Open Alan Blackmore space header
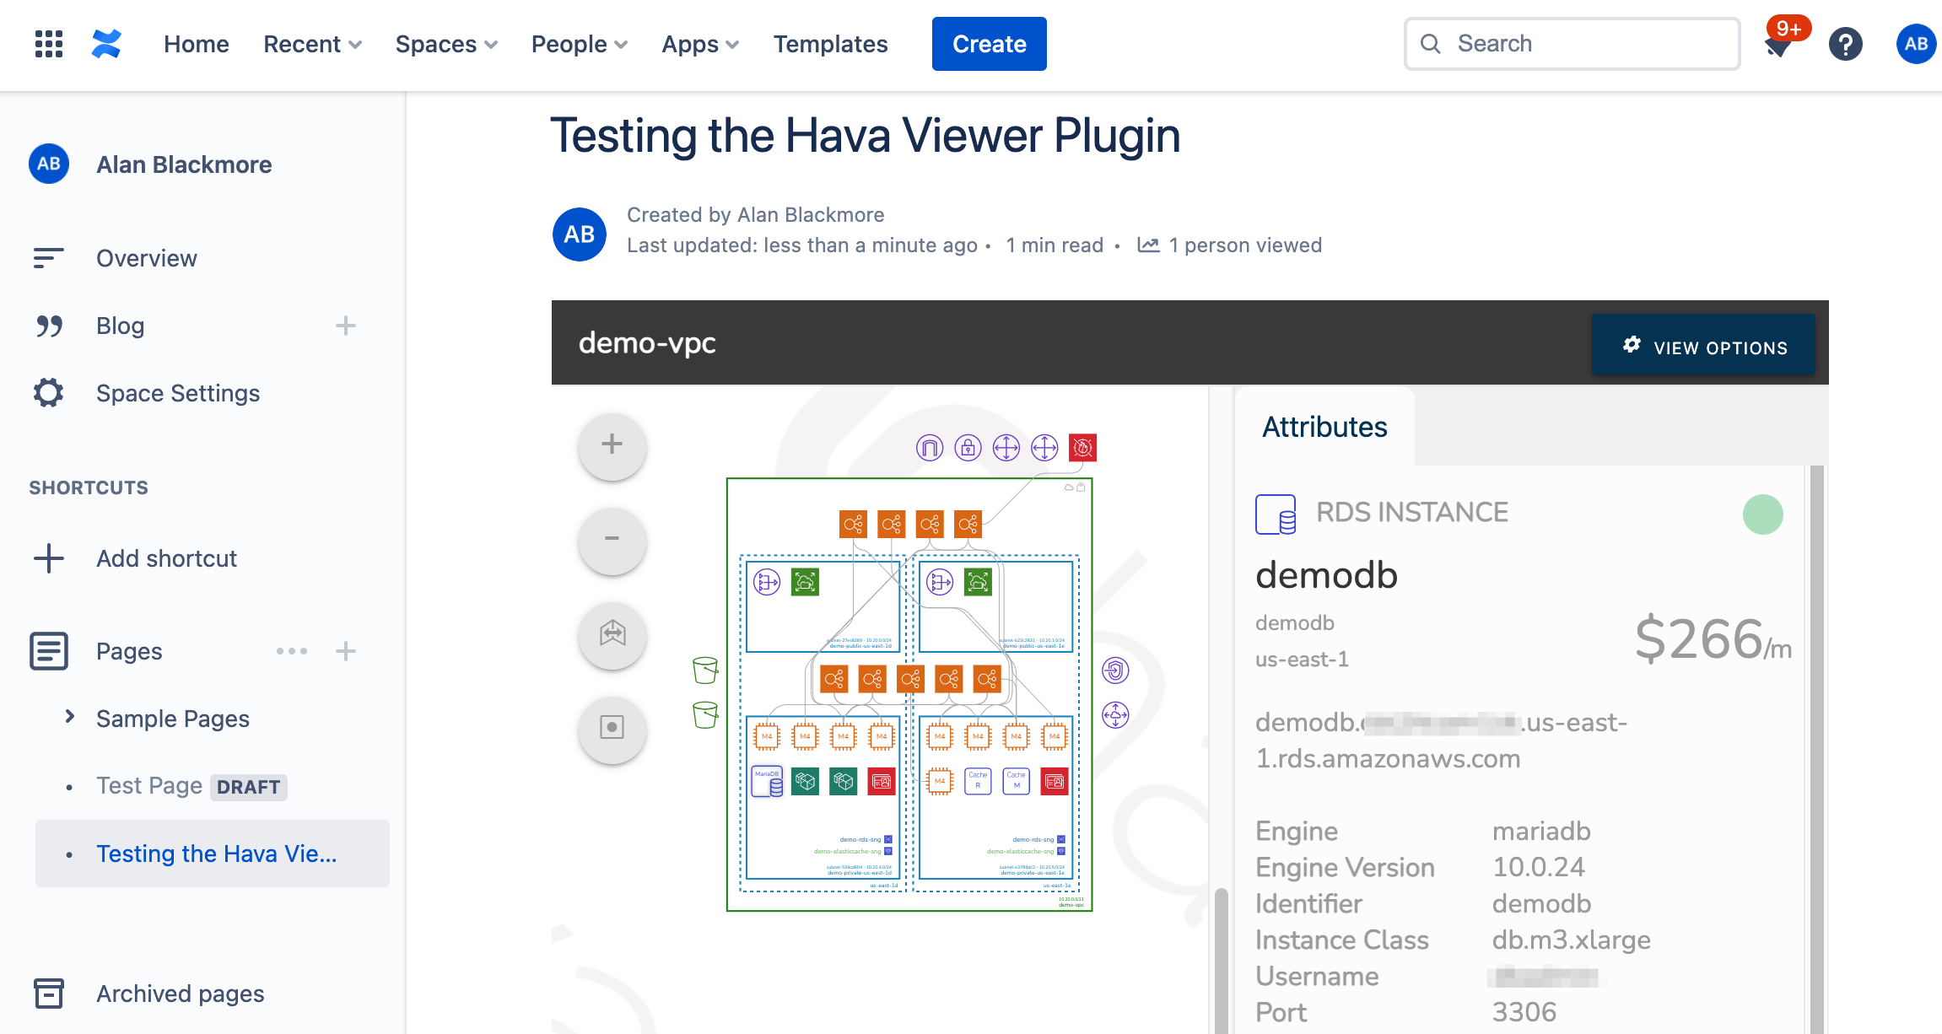The width and height of the screenshot is (1942, 1034). (x=184, y=164)
